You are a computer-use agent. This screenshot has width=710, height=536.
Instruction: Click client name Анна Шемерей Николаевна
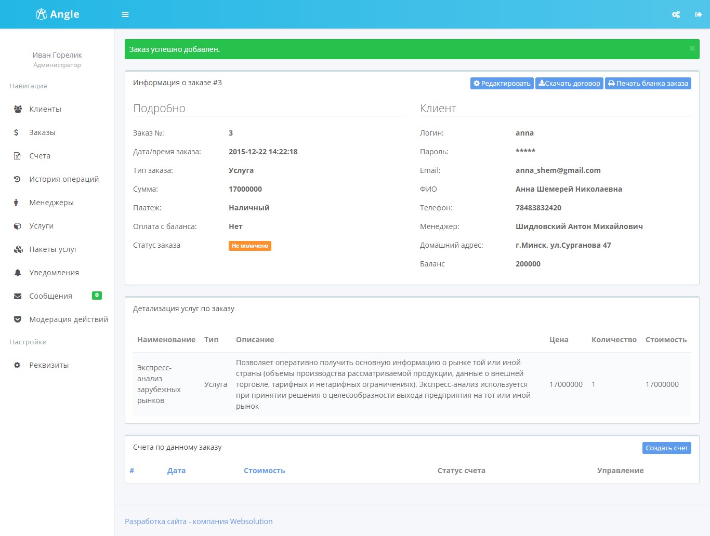point(569,189)
